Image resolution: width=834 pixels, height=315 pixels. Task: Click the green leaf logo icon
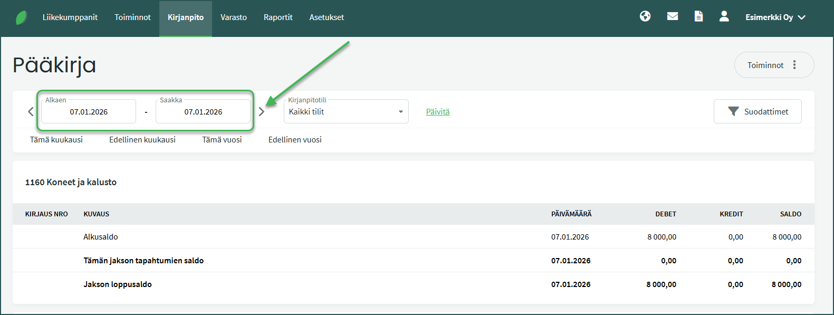coord(21,17)
